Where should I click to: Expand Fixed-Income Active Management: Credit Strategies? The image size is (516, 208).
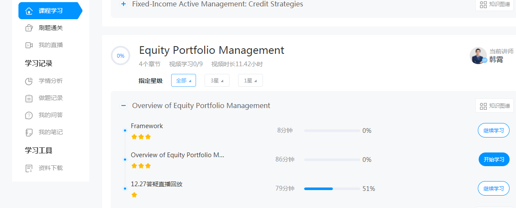(x=124, y=4)
